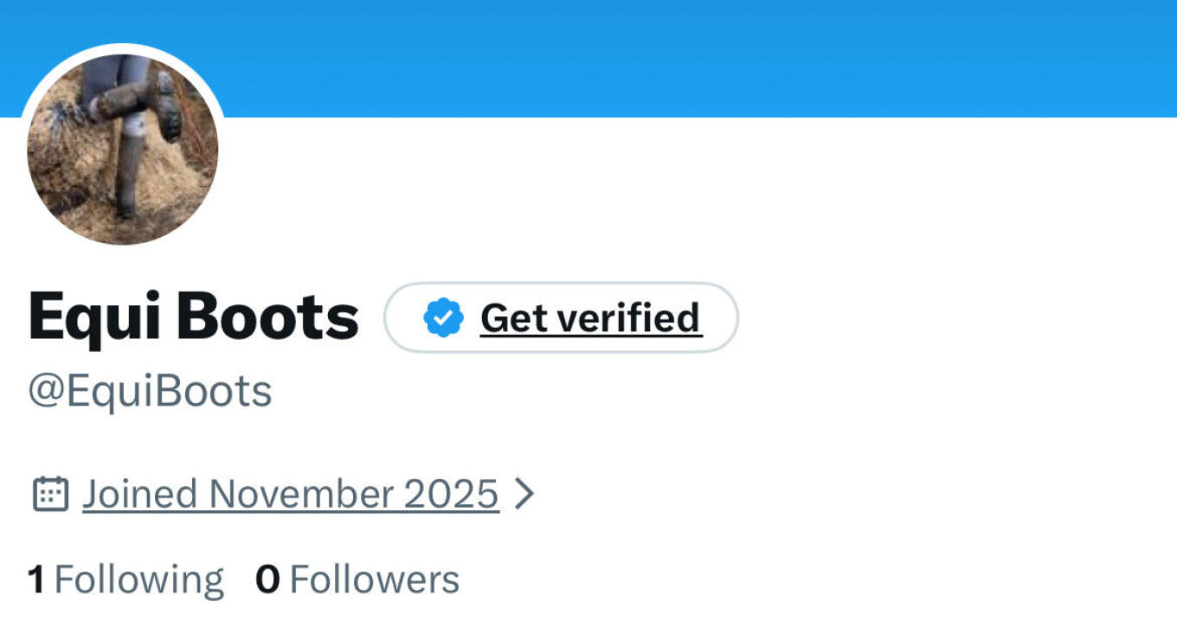Image resolution: width=1177 pixels, height=640 pixels.
Task: Click the bold number 0 followers count
Action: click(x=267, y=579)
